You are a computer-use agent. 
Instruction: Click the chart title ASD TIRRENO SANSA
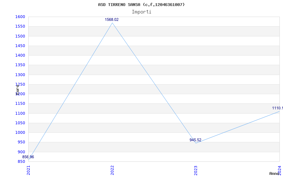141,5
